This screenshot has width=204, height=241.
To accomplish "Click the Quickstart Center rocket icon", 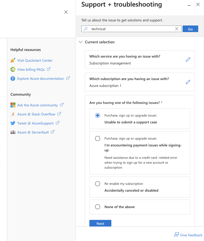I will pos(13,60).
